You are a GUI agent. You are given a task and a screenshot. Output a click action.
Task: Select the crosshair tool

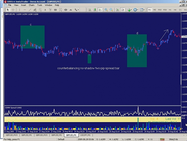tap(13, 10)
